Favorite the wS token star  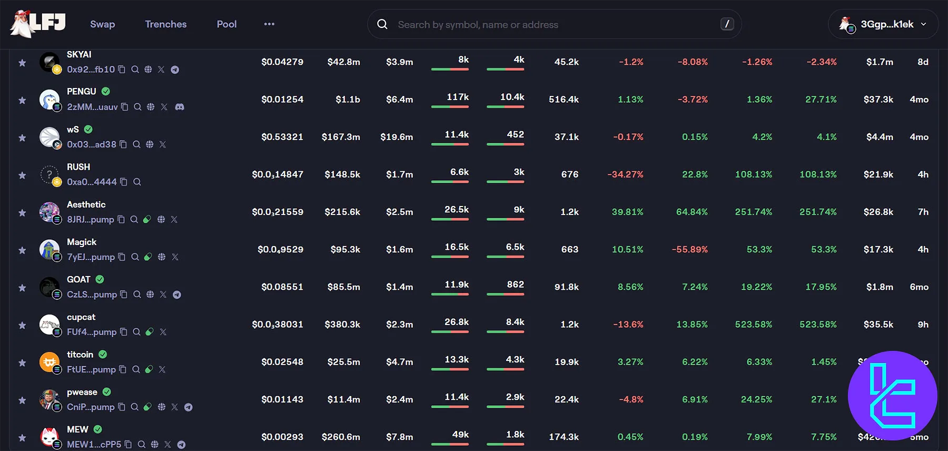pyautogui.click(x=22, y=138)
